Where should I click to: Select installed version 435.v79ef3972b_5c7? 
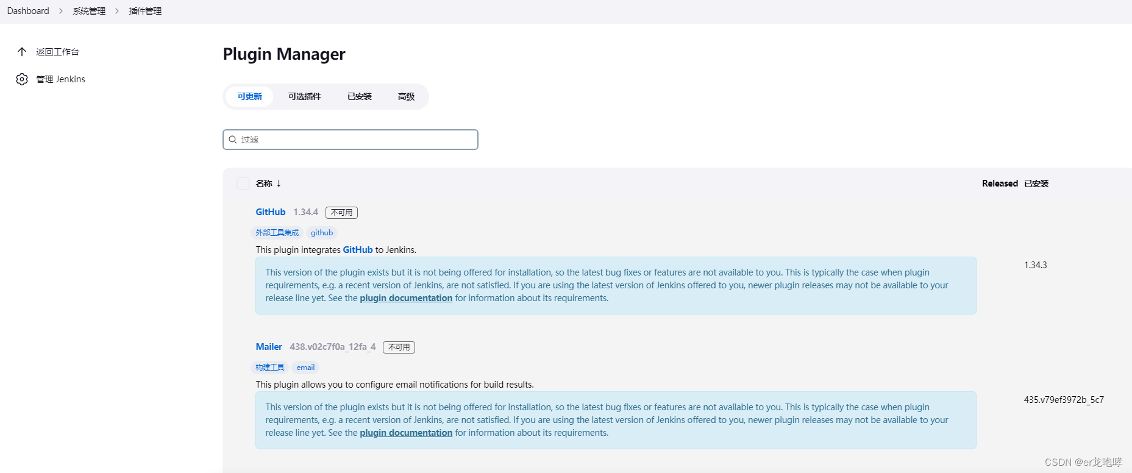tap(1064, 400)
